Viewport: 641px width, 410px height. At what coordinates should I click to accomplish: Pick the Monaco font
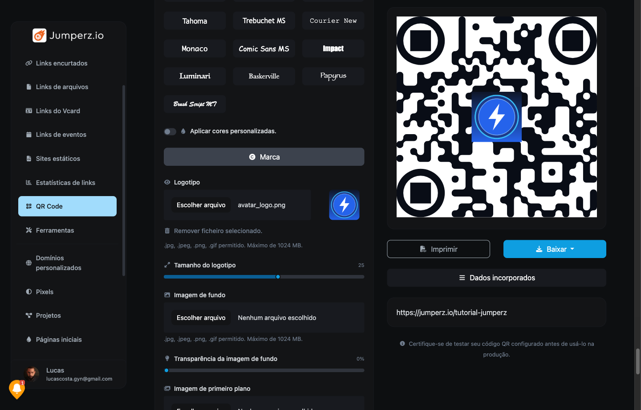(195, 49)
